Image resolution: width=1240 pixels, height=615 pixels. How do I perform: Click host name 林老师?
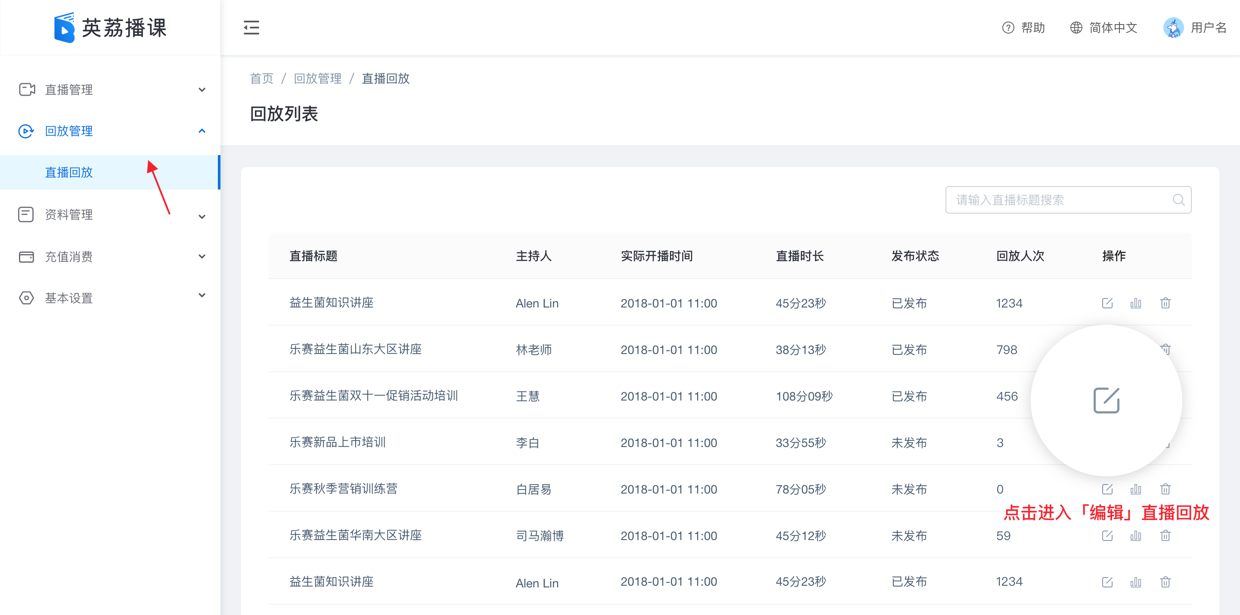pos(534,350)
